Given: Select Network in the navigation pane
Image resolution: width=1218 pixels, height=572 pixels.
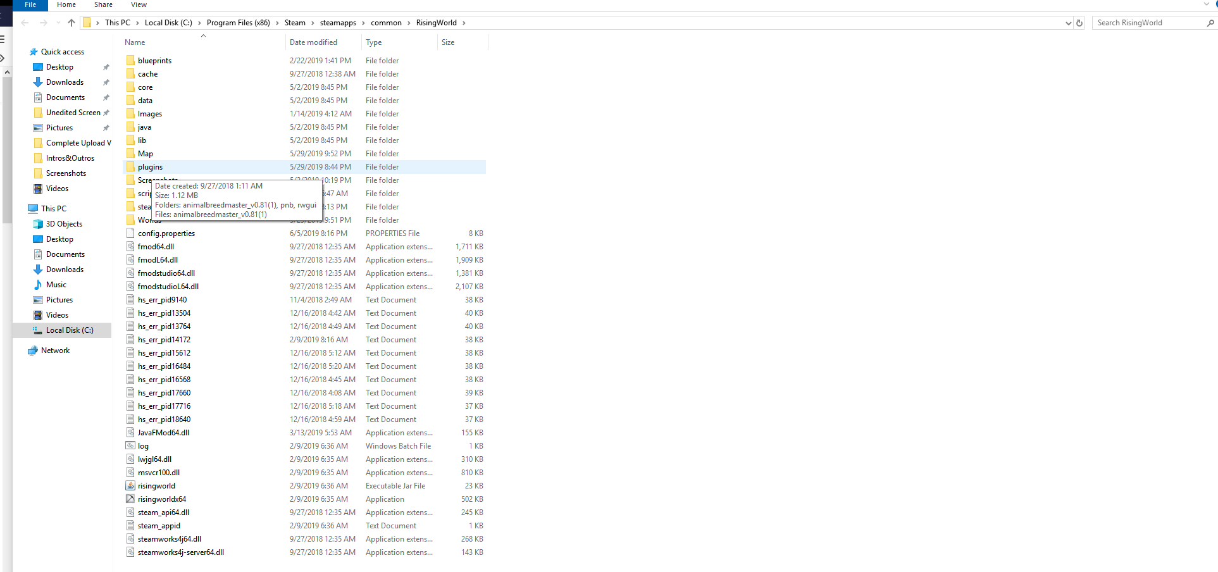Looking at the screenshot, I should coord(55,351).
